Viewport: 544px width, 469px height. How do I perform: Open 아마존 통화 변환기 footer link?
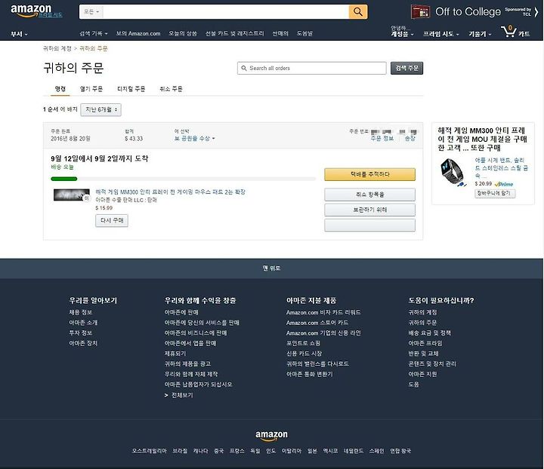point(310,374)
